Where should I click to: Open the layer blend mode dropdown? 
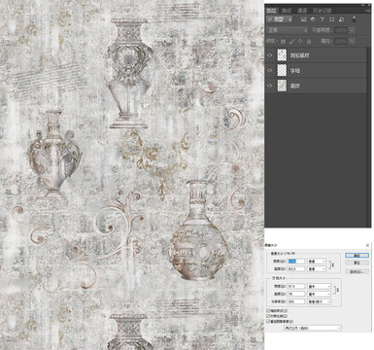(287, 30)
